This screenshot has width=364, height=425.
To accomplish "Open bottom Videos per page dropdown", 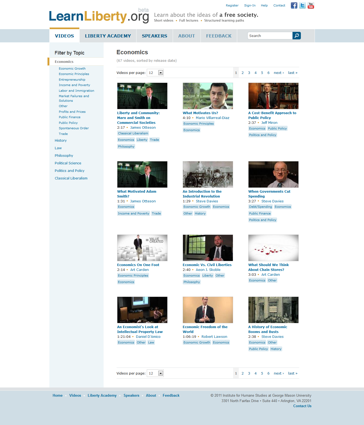I will pyautogui.click(x=155, y=373).
